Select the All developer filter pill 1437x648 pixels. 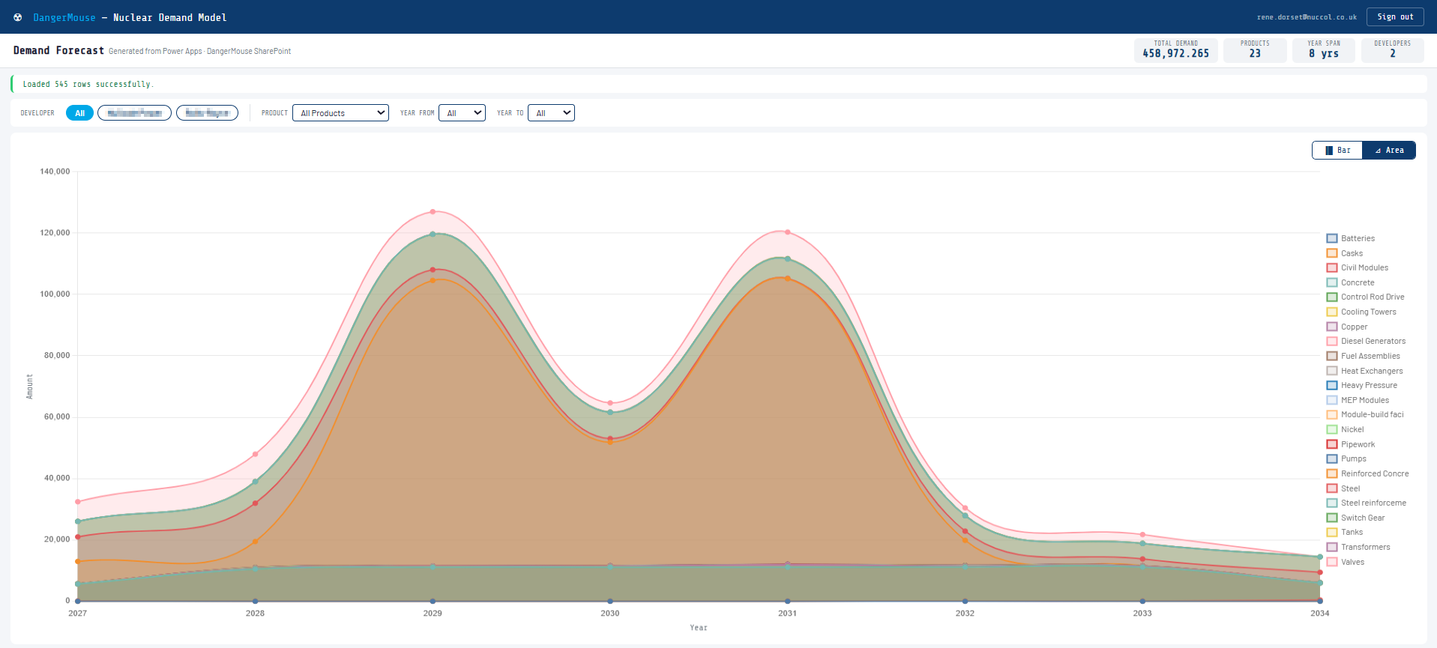click(x=79, y=113)
